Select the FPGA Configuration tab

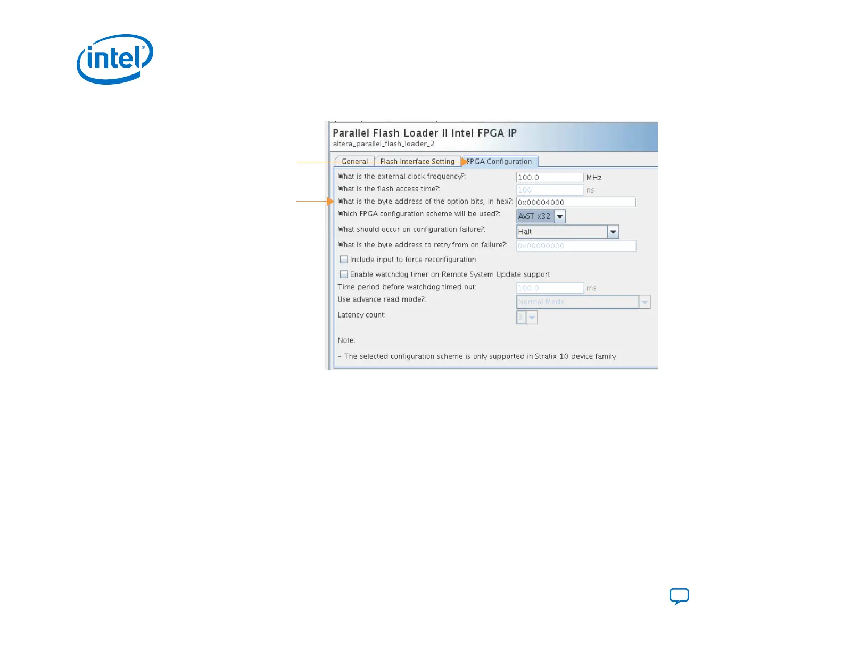tap(499, 162)
